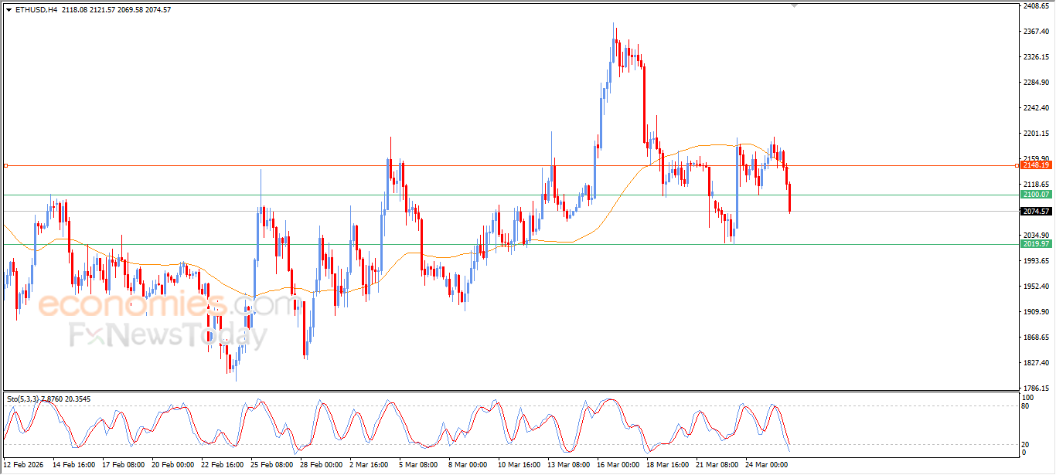Viewport: 1056px width, 475px height.
Task: Click the chart shift triangle marker at top
Action: click(x=795, y=5)
